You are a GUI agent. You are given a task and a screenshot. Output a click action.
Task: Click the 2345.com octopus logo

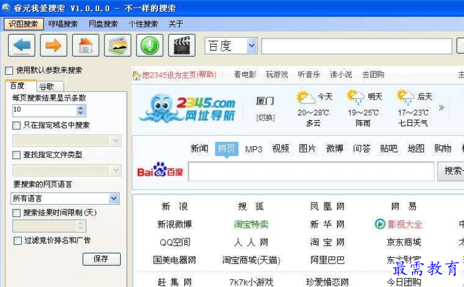(188, 108)
